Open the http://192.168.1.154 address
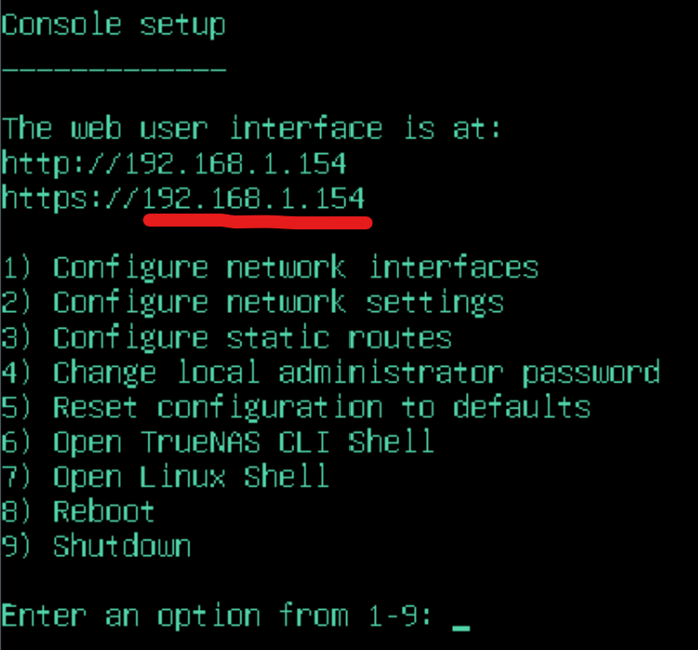The width and height of the screenshot is (698, 650). pos(174,164)
